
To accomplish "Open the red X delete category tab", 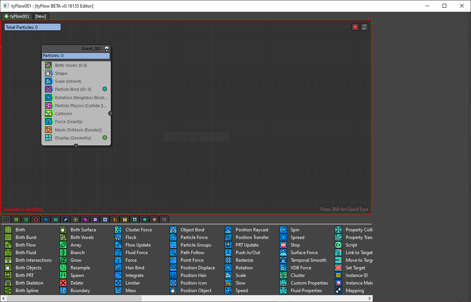I will pyautogui.click(x=36, y=219).
